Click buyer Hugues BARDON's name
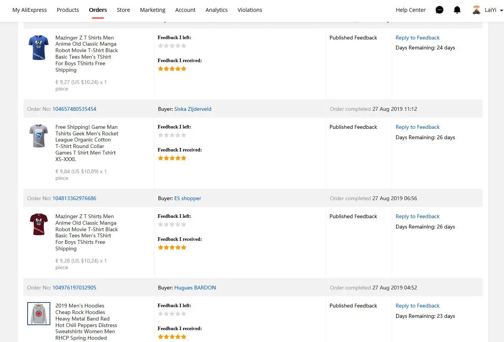 point(195,288)
